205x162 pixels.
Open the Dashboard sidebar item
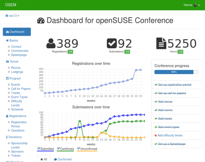pyautogui.click(x=17, y=32)
